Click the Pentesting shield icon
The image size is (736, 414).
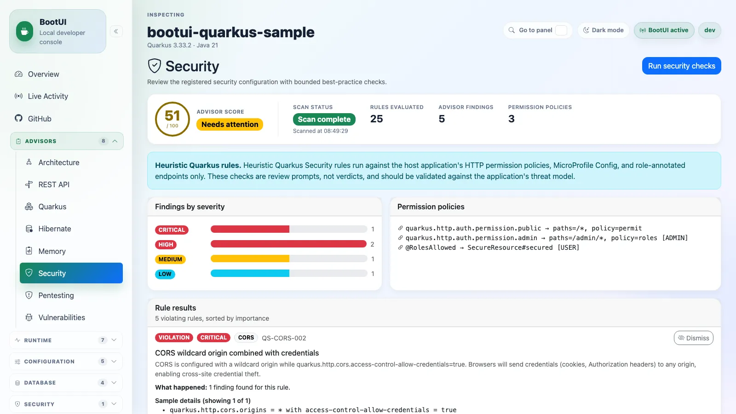pyautogui.click(x=29, y=295)
